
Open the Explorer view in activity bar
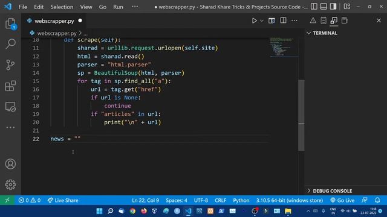point(10,24)
